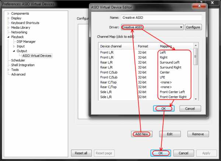The width and height of the screenshot is (221, 161).
Task: Click the Name input field
Action: tap(161, 18)
